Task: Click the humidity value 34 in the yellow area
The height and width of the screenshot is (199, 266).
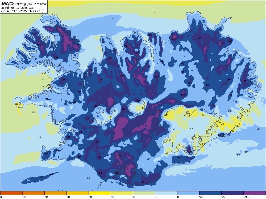Action: [x=222, y=124]
